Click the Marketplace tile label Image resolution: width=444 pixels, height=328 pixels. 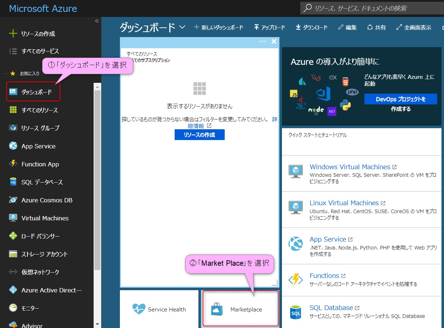pos(246,309)
